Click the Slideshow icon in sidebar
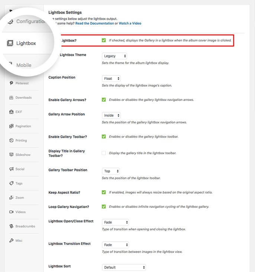The height and width of the screenshot is (272, 255). (11, 155)
